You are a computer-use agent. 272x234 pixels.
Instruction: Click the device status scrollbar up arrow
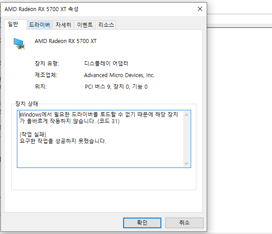click(187, 115)
